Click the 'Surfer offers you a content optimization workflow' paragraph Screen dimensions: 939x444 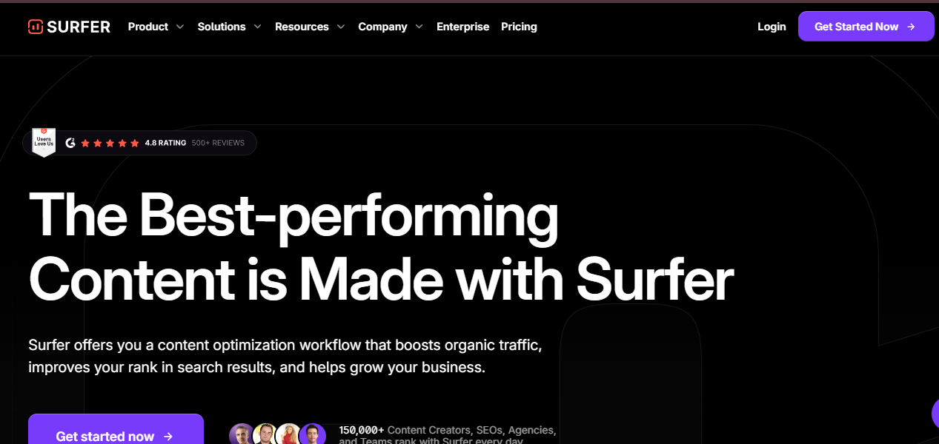point(285,356)
